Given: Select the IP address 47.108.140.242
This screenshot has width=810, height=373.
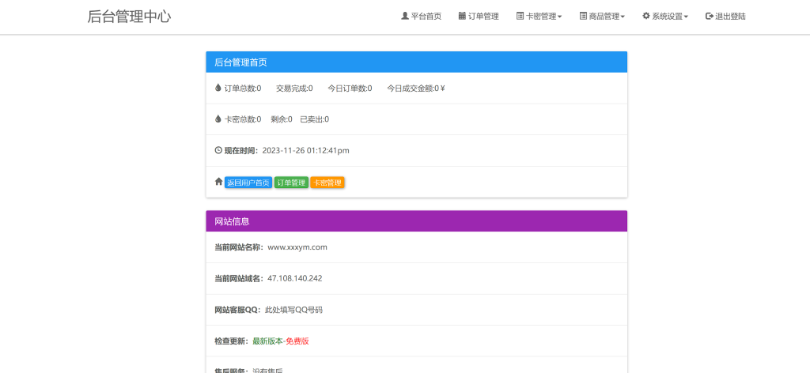Looking at the screenshot, I should (x=295, y=279).
